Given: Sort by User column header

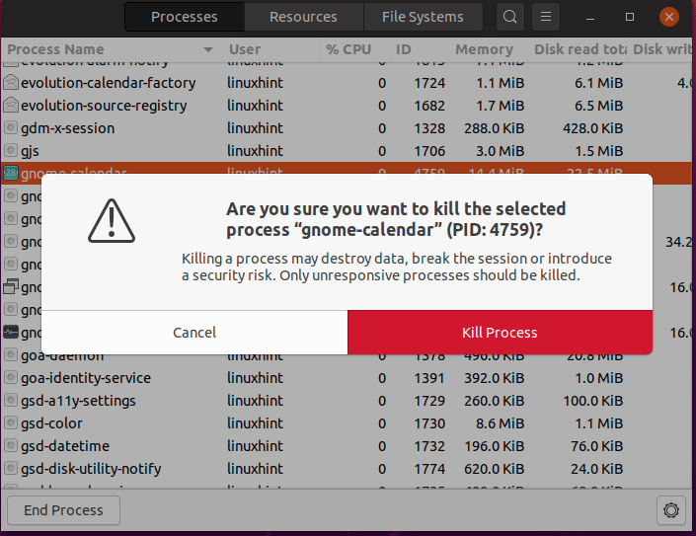Looking at the screenshot, I should [x=271, y=49].
